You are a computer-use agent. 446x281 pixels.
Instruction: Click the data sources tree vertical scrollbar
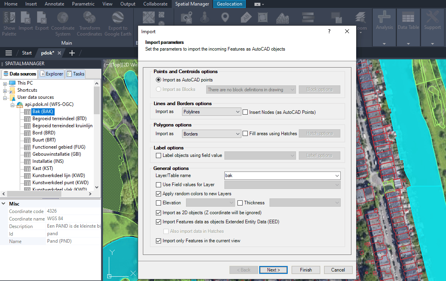pos(97,100)
